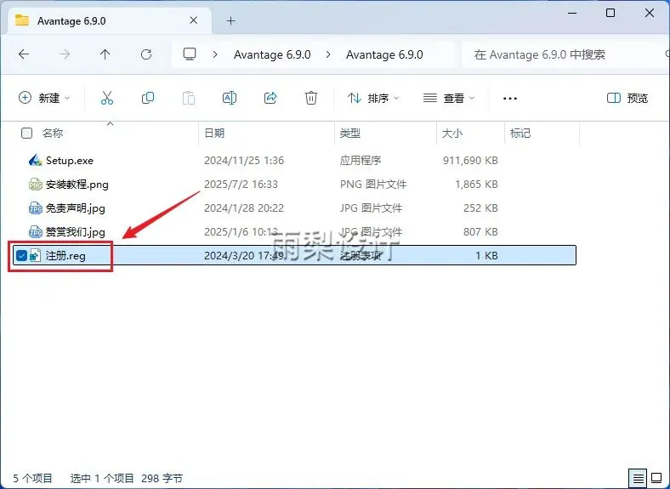This screenshot has height=489, width=670.
Task: Click the Cut scissors icon
Action: click(x=107, y=98)
